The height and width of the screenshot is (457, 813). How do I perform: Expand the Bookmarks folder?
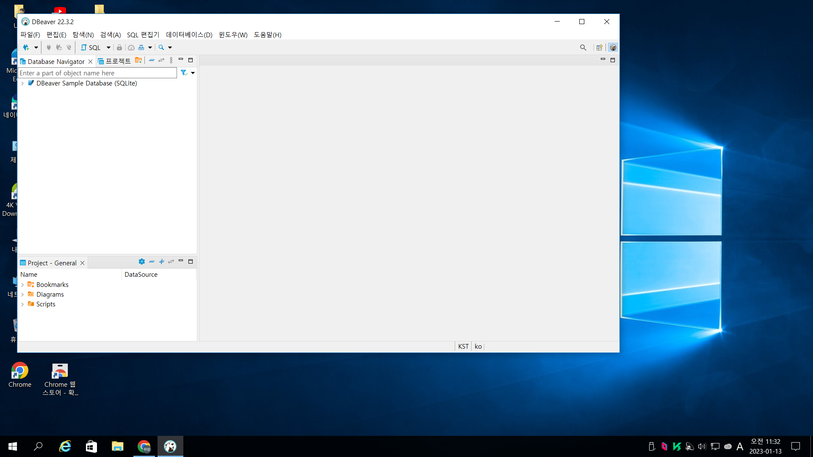pos(22,285)
